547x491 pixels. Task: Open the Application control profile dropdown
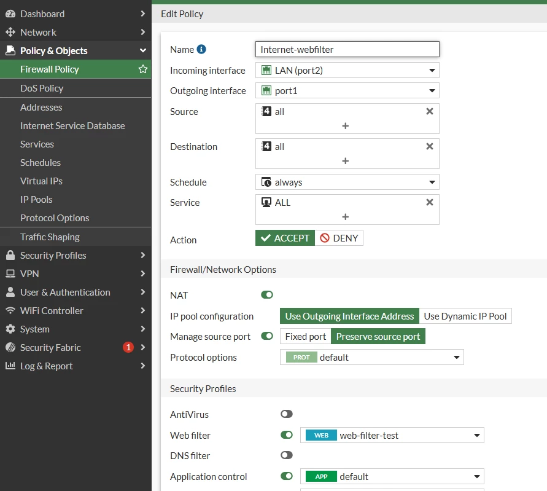[x=392, y=476]
